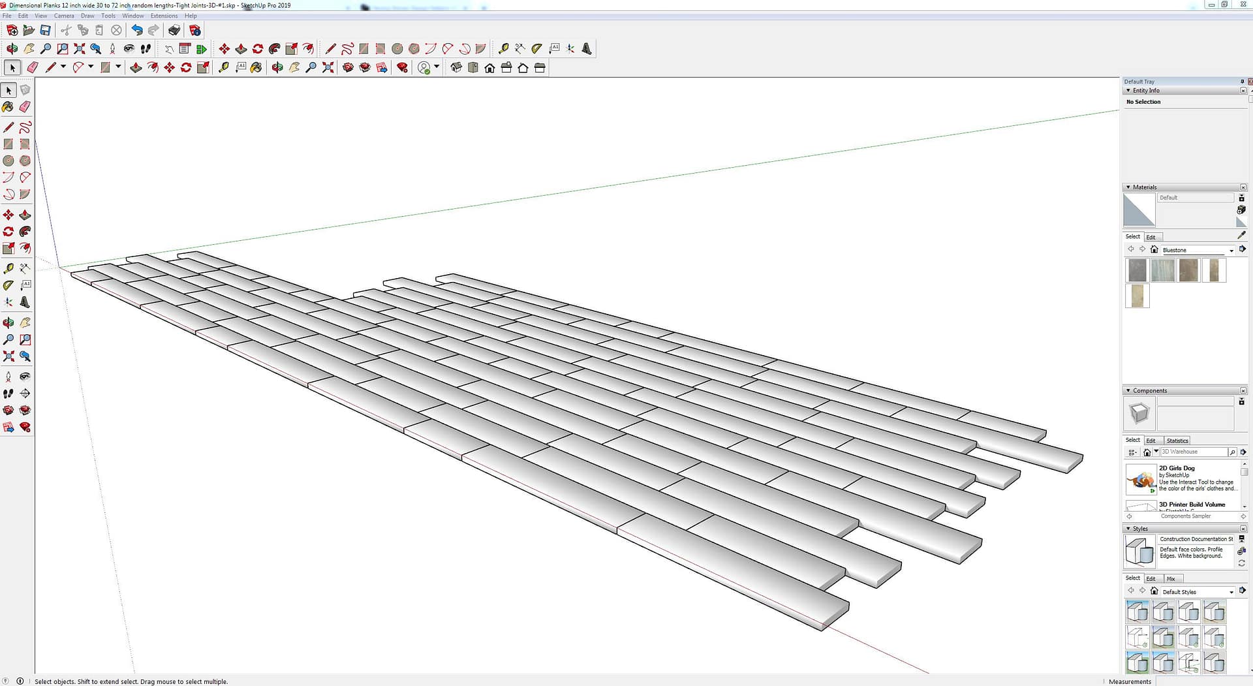Collapse the Entity Info panel
Image resolution: width=1253 pixels, height=686 pixels.
coord(1128,91)
